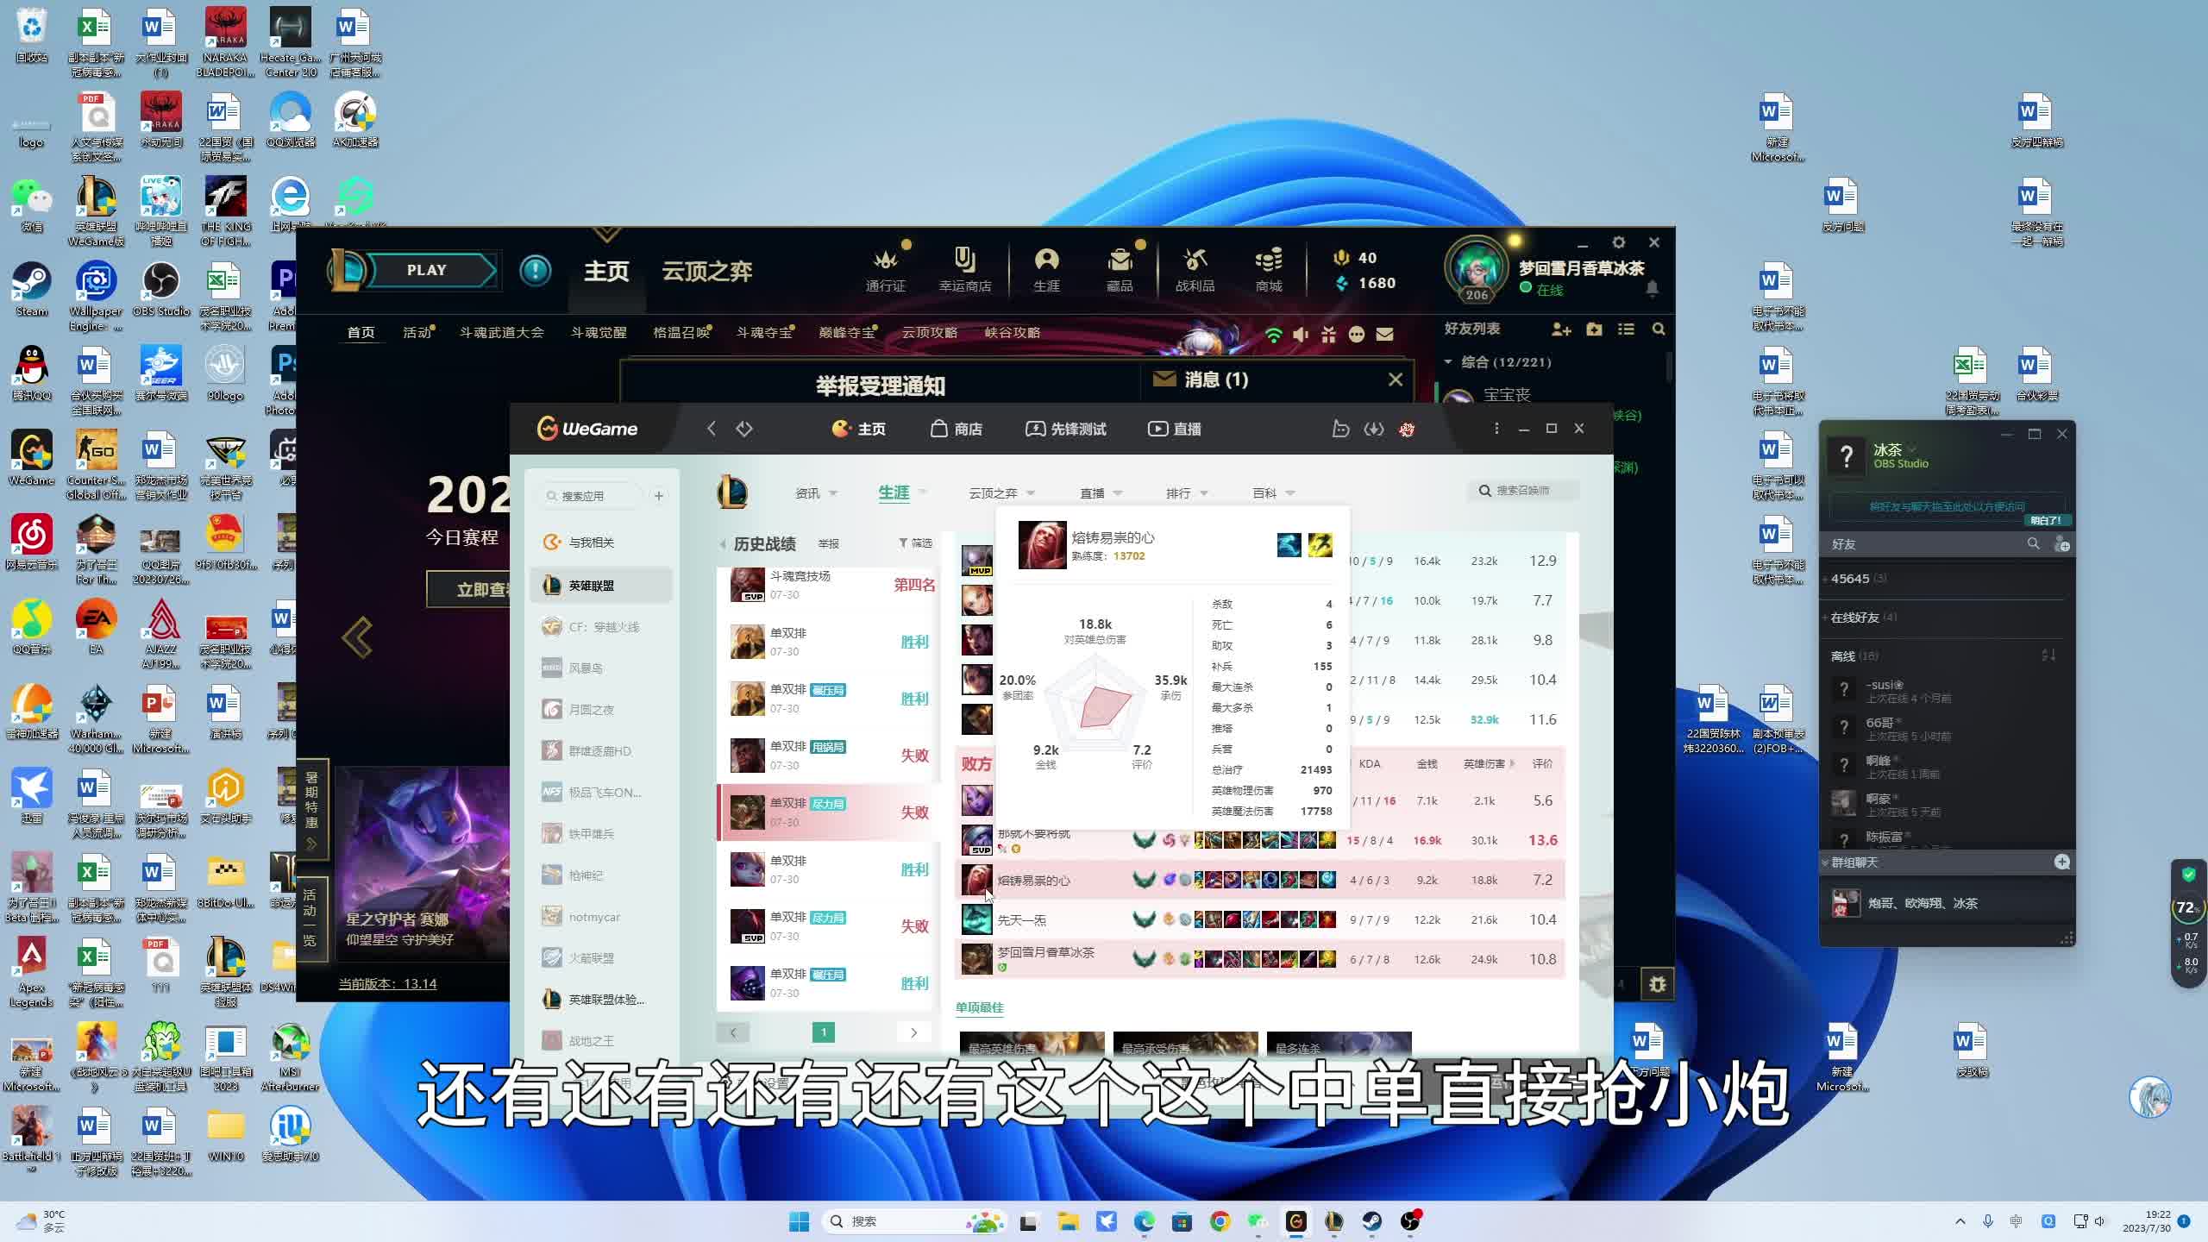Click the Windows Start button
Image resolution: width=2208 pixels, height=1242 pixels.
click(800, 1222)
